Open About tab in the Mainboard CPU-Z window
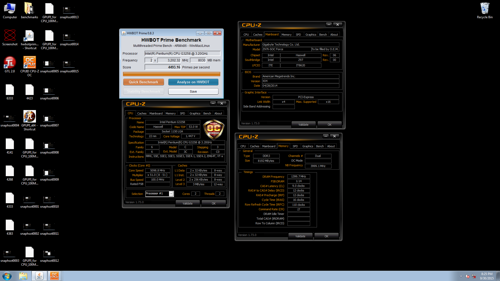 [x=334, y=35]
